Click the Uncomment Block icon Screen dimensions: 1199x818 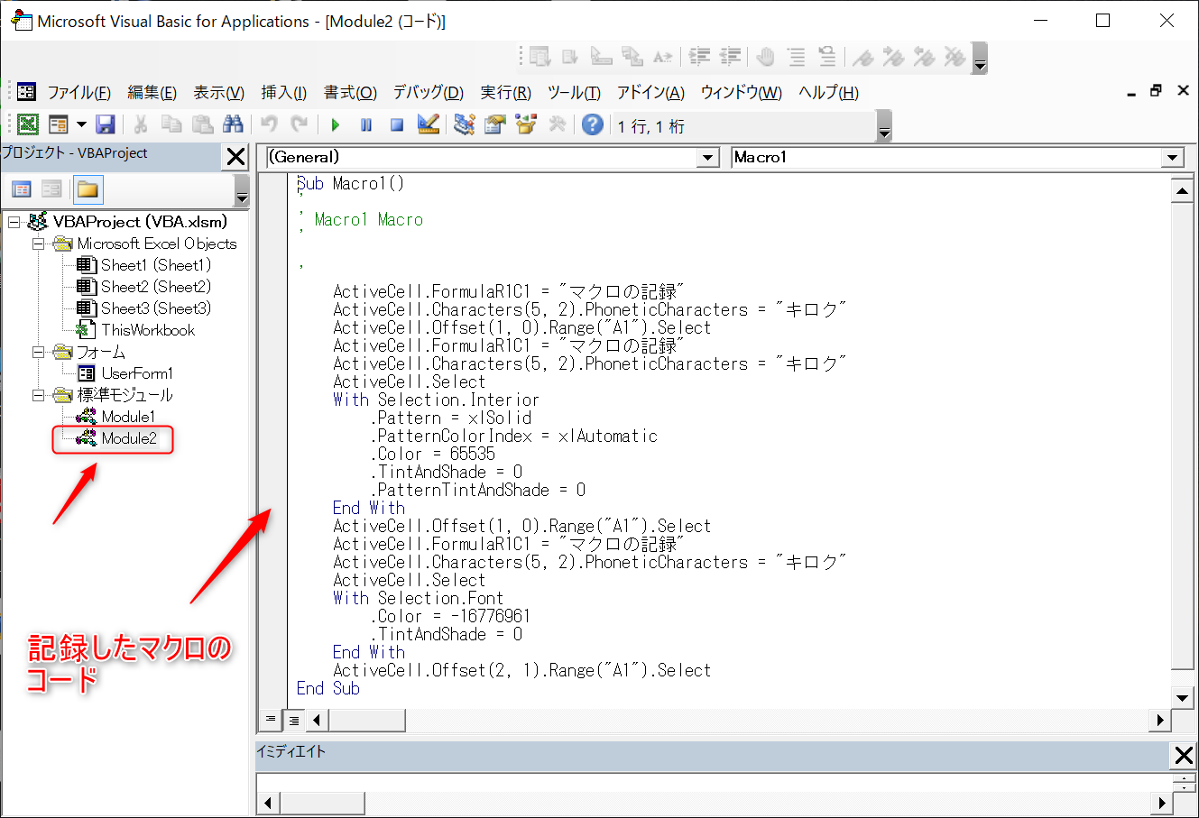(827, 57)
